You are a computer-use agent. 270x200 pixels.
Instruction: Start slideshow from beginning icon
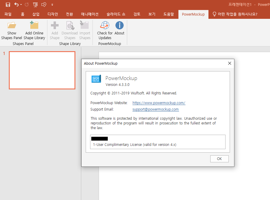pos(35,5)
